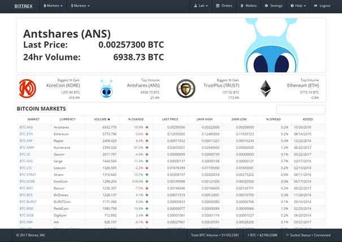The width and height of the screenshot is (342, 242).
Task: Open the Dollar Markets dropdown in navbar
Action: [80, 6]
